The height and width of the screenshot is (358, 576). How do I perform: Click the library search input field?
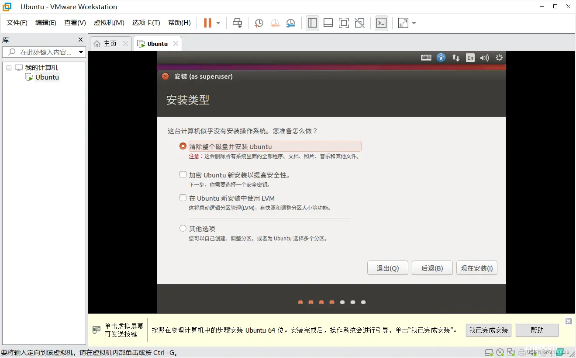pos(44,52)
